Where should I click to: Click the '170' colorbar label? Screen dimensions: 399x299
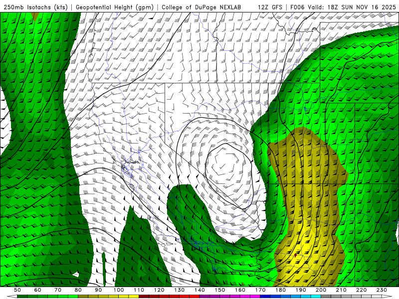(x=260, y=290)
